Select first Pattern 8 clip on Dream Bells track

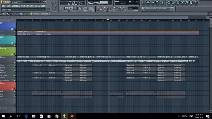click(x=71, y=80)
